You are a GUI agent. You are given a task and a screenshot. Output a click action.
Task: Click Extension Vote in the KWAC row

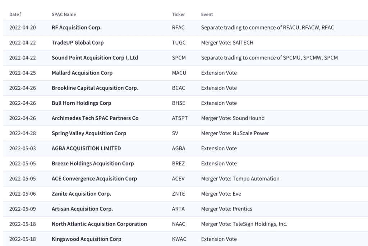(219, 239)
